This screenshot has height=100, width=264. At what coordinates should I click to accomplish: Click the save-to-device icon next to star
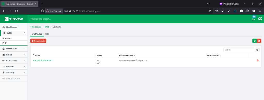pyautogui.click(x=217, y=11)
